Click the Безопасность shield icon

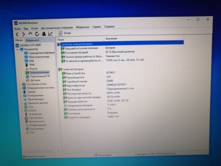(x=27, y=121)
